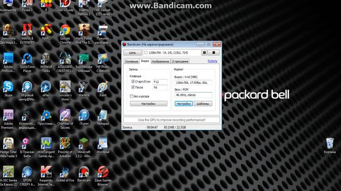Viewport: 341px width, 191px height.
Task: Stop the Bandicam recording
Action: tap(214, 53)
